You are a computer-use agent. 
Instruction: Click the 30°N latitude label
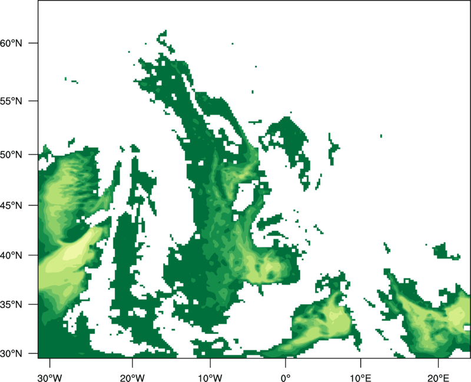point(11,354)
